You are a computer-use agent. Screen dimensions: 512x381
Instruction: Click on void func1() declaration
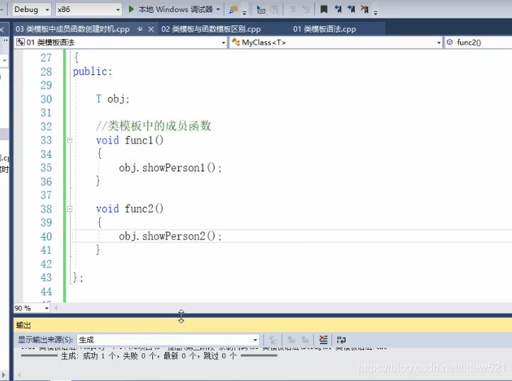point(130,140)
